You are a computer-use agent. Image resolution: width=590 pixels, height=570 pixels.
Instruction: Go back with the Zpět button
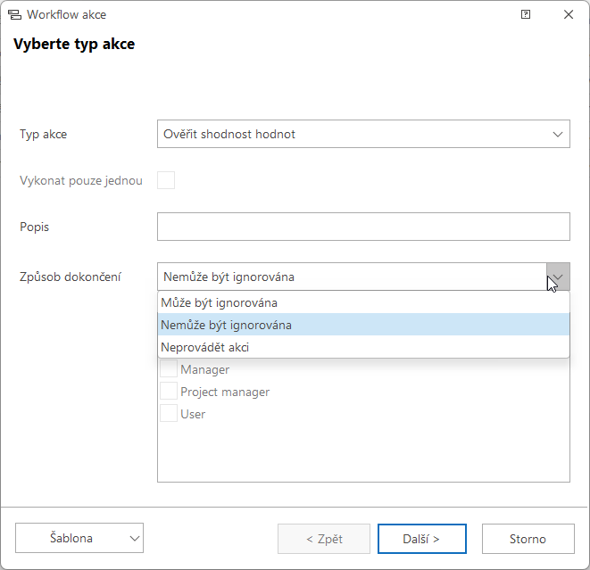tap(324, 539)
